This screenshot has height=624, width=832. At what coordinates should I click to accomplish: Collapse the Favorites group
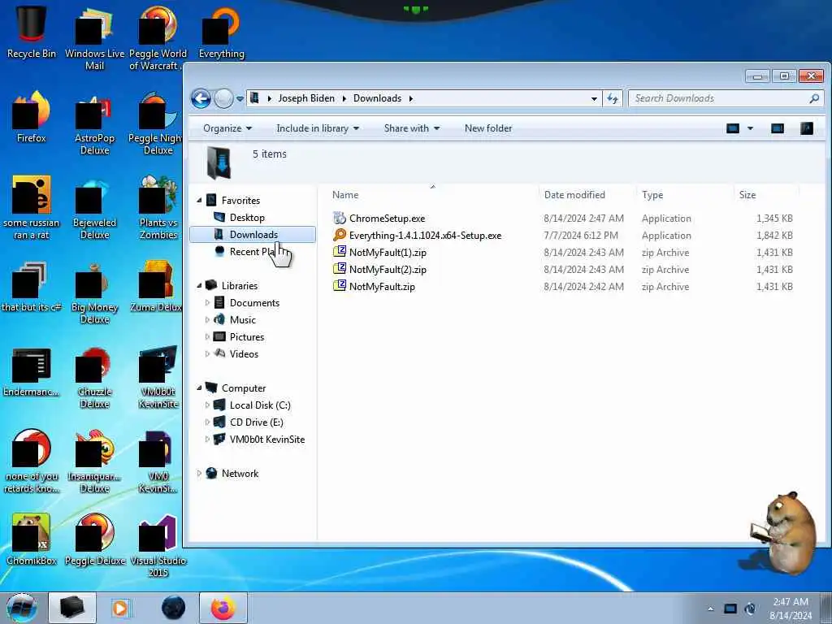(200, 201)
